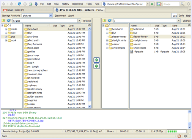192x139 pixels.
Task: Abort the current transfer
Action: point(71,16)
